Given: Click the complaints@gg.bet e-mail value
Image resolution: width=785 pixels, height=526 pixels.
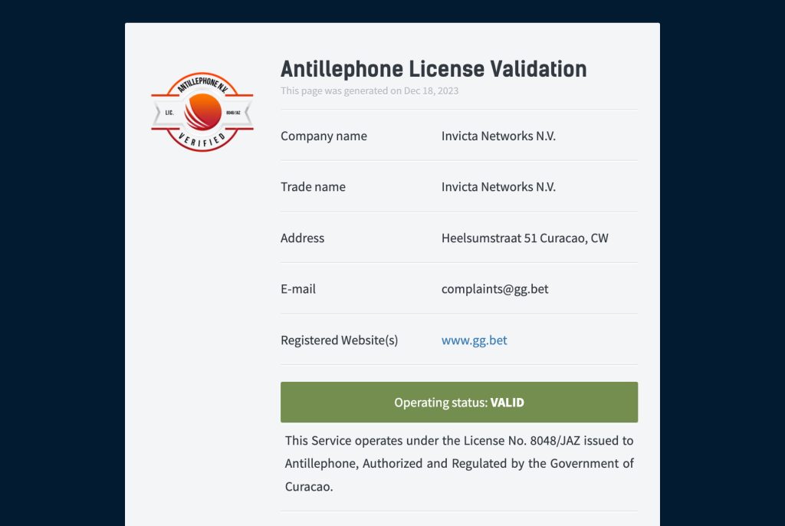Looking at the screenshot, I should (x=494, y=289).
